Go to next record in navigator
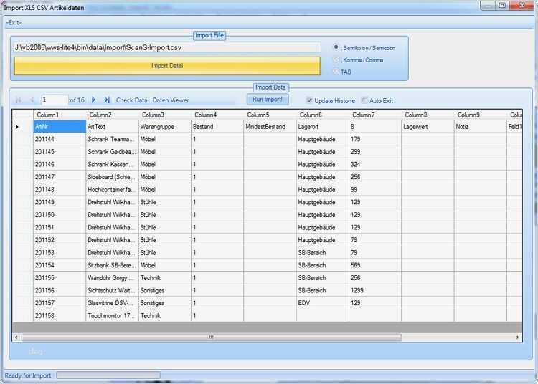 pyautogui.click(x=93, y=100)
